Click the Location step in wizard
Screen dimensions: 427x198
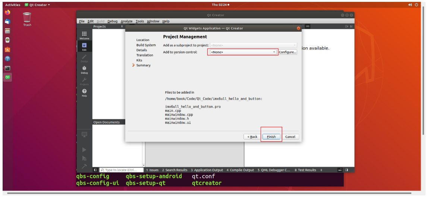(143, 40)
